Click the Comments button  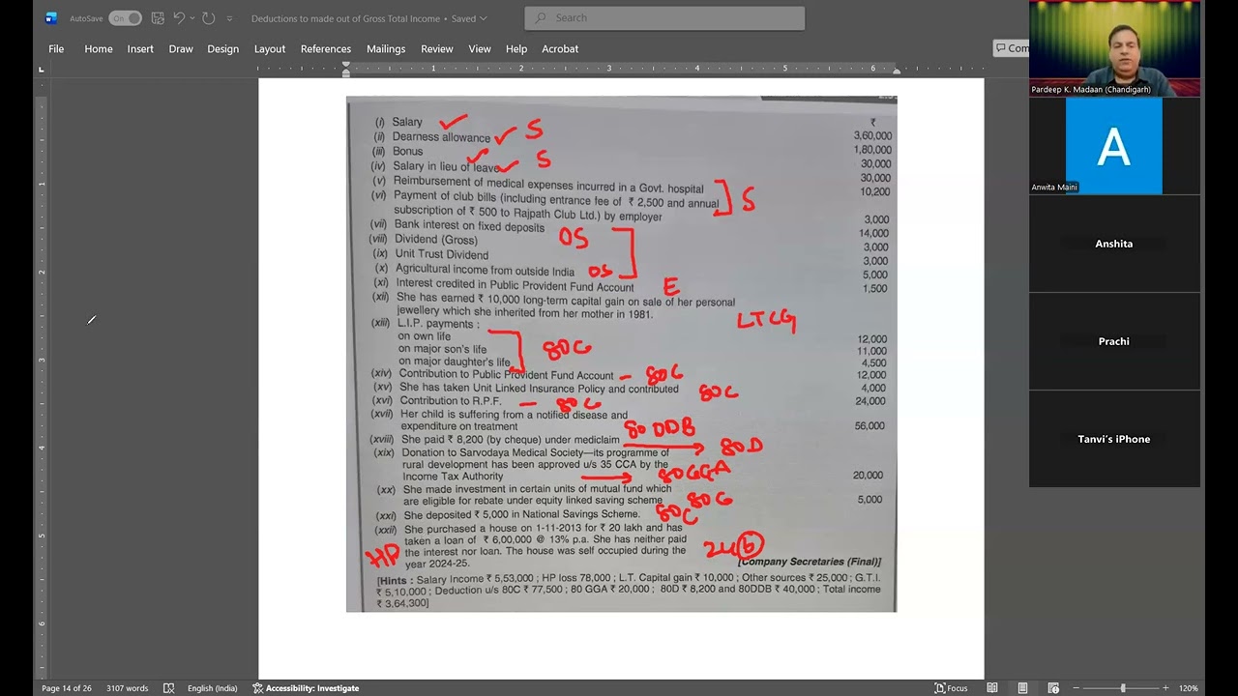1012,48
